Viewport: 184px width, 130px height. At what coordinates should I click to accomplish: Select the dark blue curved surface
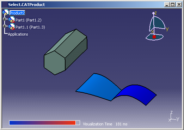[x=135, y=94]
